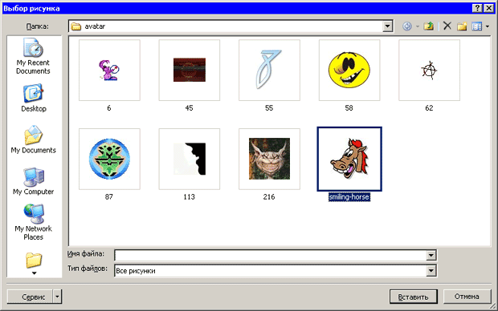Screen dimensions: 498x311
Task: Create a new folder
Action: tap(462, 26)
